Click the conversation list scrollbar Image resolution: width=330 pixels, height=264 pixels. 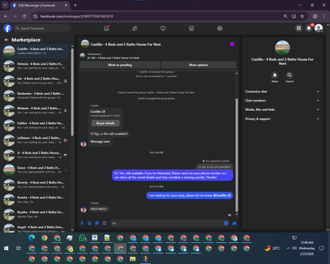pyautogui.click(x=72, y=92)
